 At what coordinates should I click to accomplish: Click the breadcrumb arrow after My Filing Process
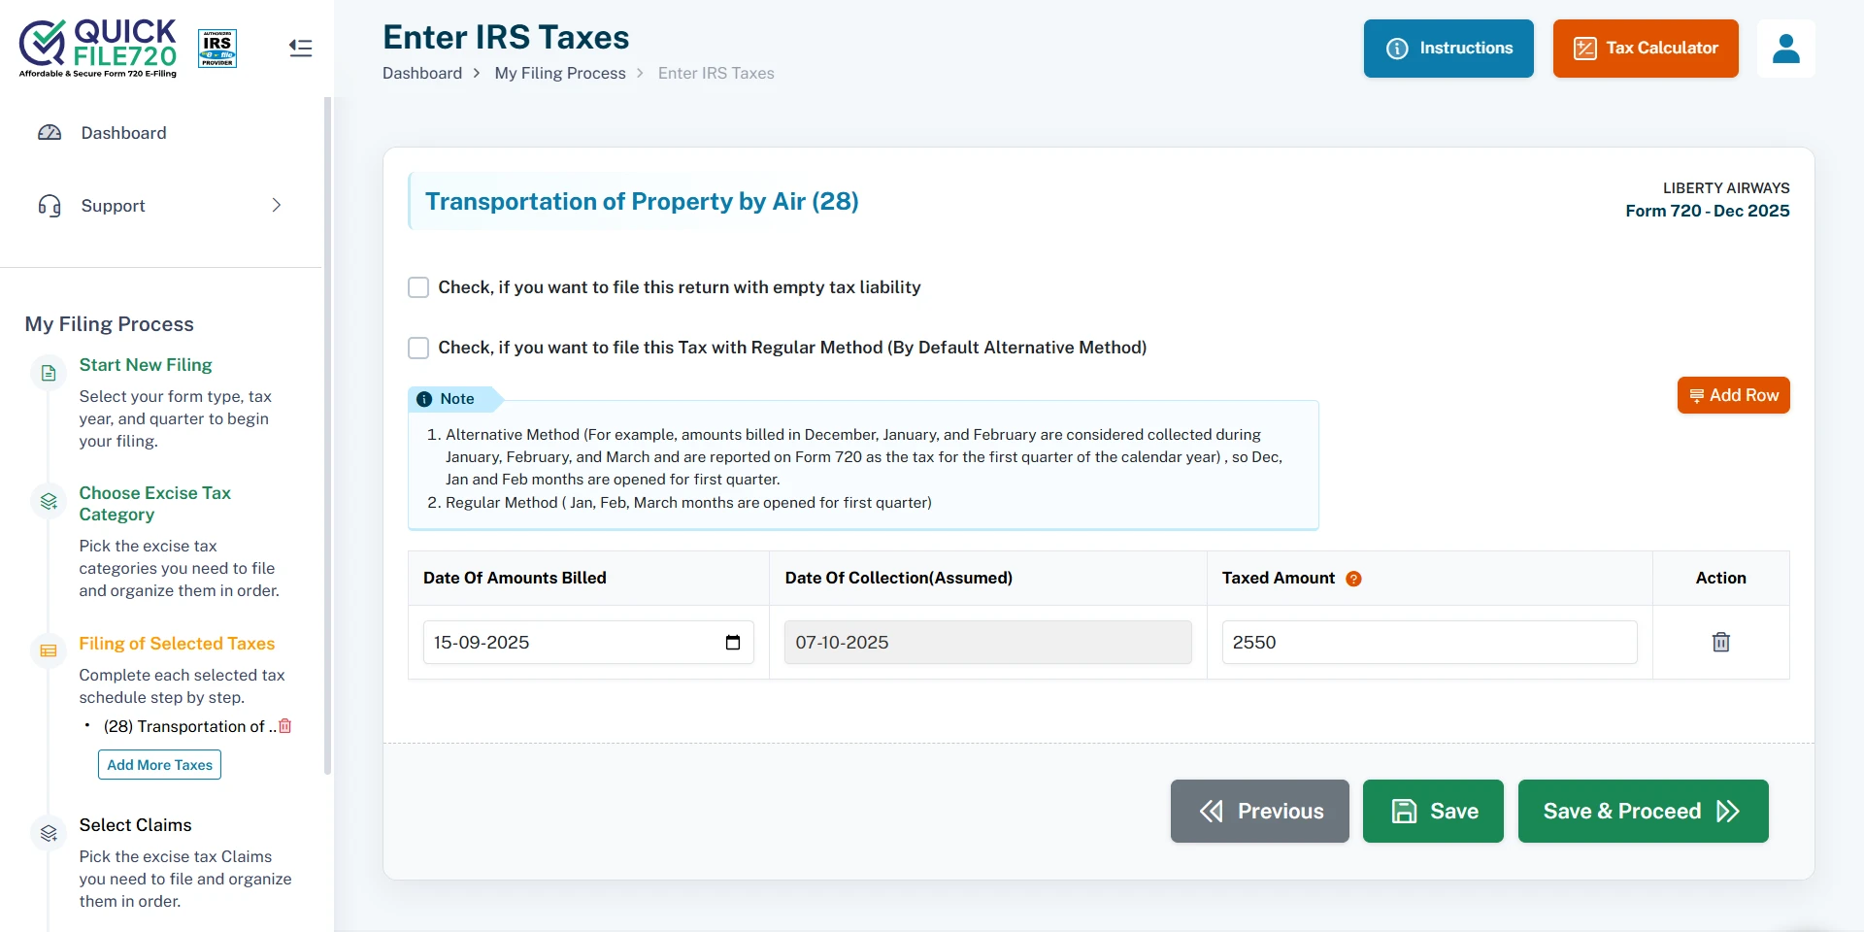click(x=640, y=73)
